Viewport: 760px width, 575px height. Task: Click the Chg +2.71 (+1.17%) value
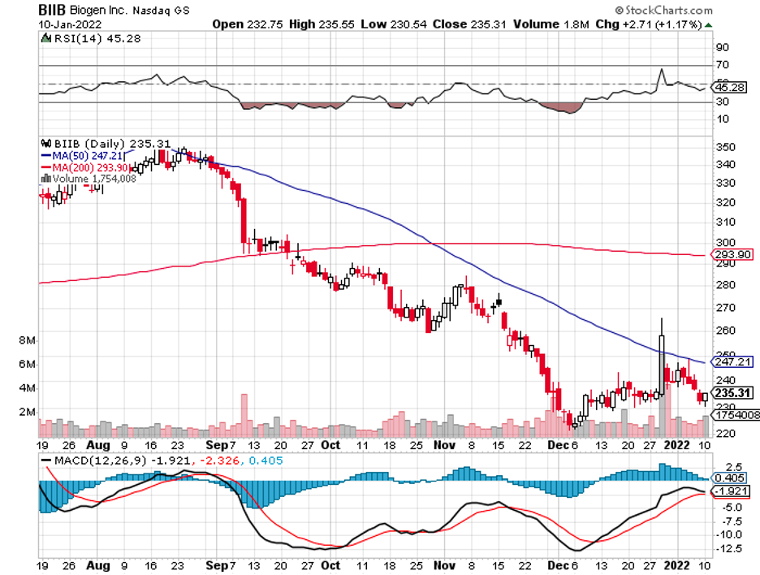(x=649, y=24)
